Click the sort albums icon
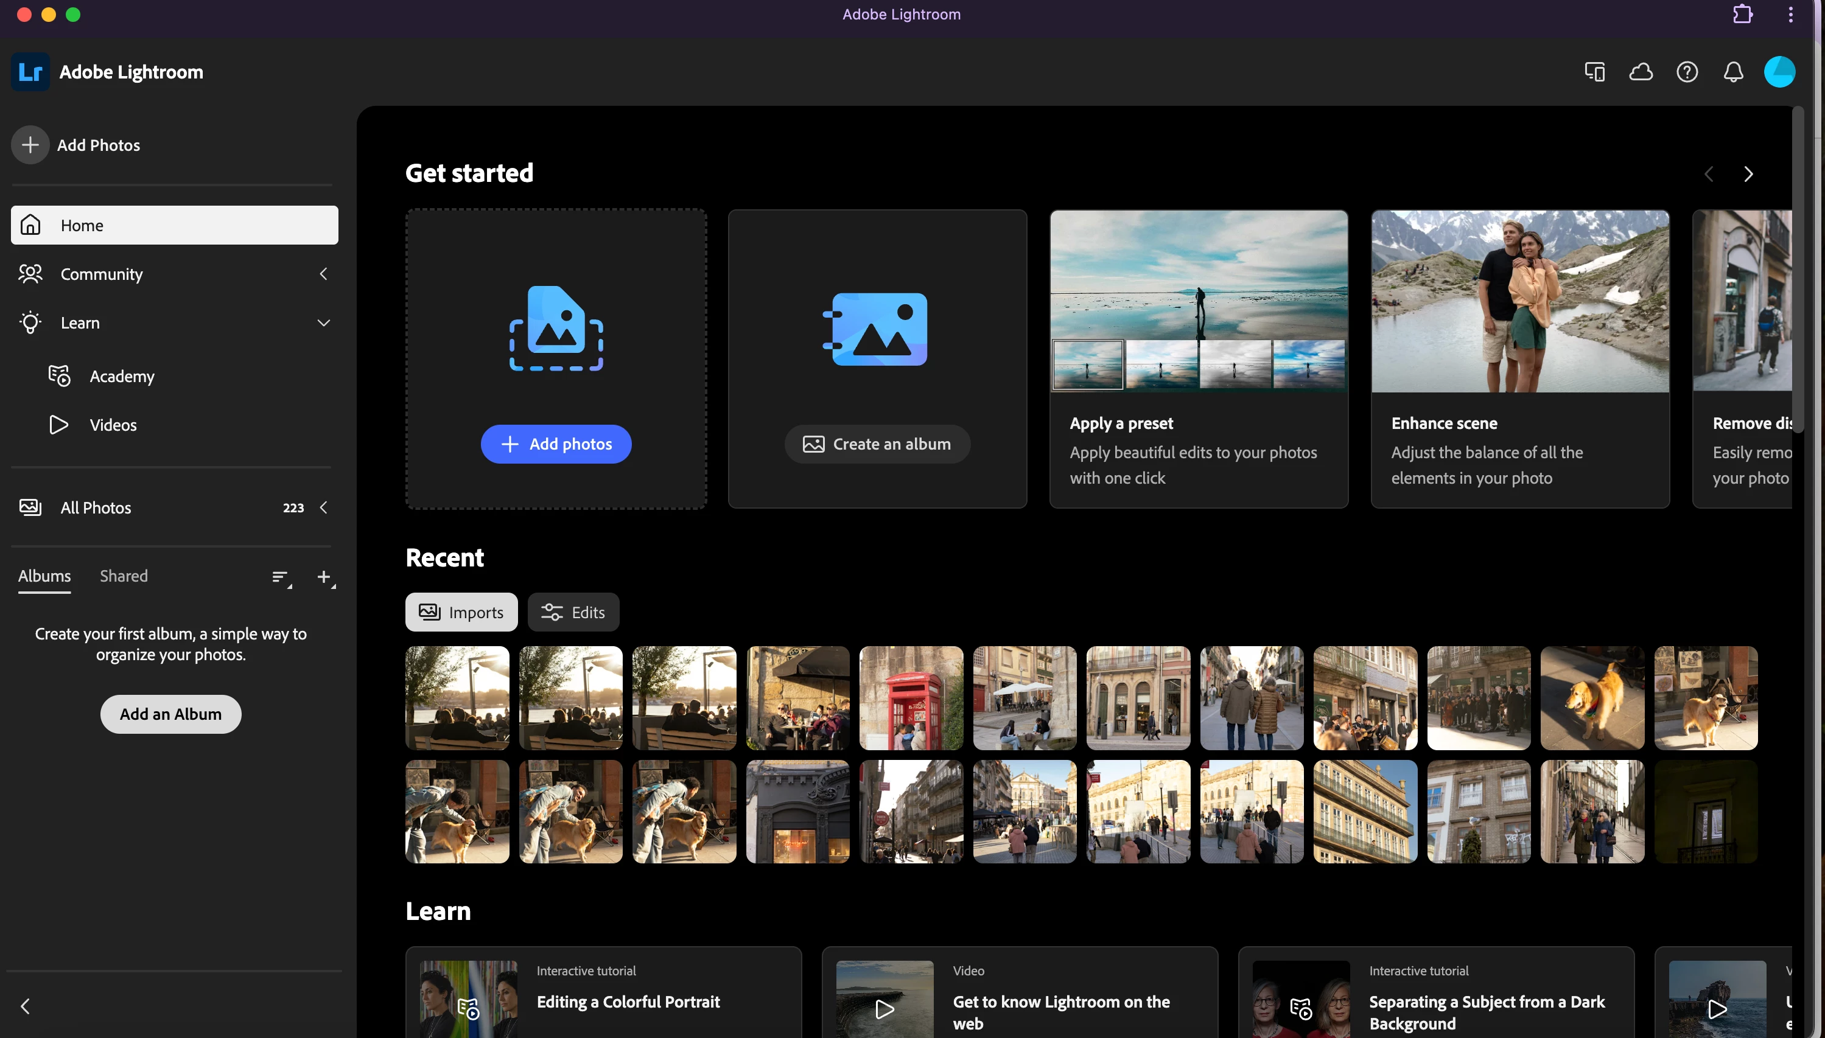Viewport: 1825px width, 1038px height. click(x=281, y=577)
